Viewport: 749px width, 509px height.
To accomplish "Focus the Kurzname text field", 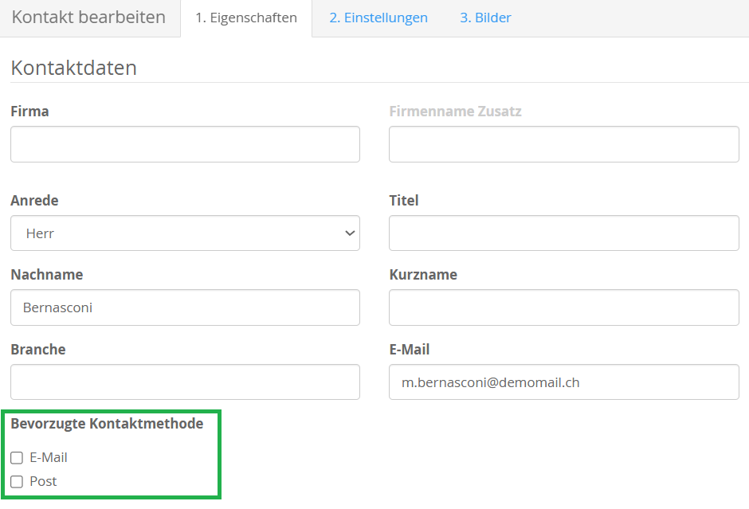I will 563,307.
